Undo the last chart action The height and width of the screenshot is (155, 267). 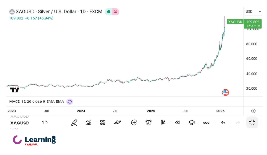pyautogui.click(x=223, y=123)
